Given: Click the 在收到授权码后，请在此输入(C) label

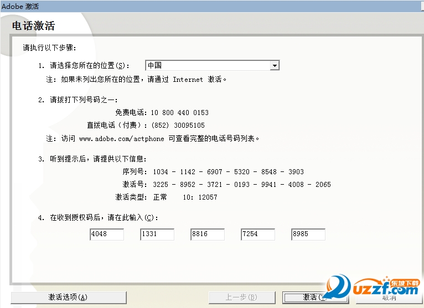Looking at the screenshot, I should pos(104,217).
